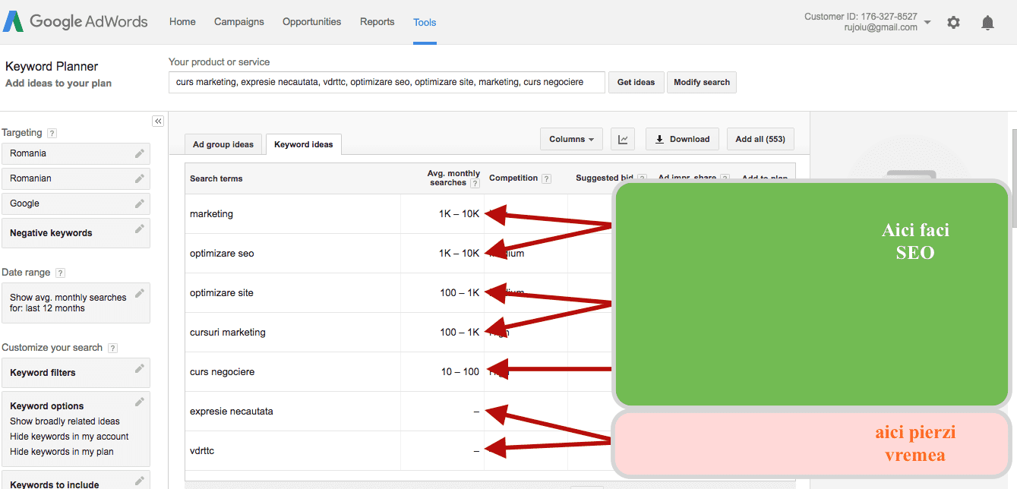Click the page vertical scrollbar
Image resolution: width=1017 pixels, height=489 pixels.
1013,178
